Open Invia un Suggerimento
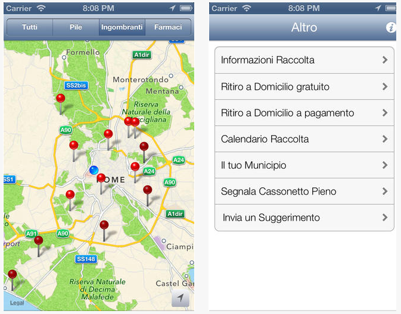This screenshot has width=401, height=314. (x=304, y=218)
